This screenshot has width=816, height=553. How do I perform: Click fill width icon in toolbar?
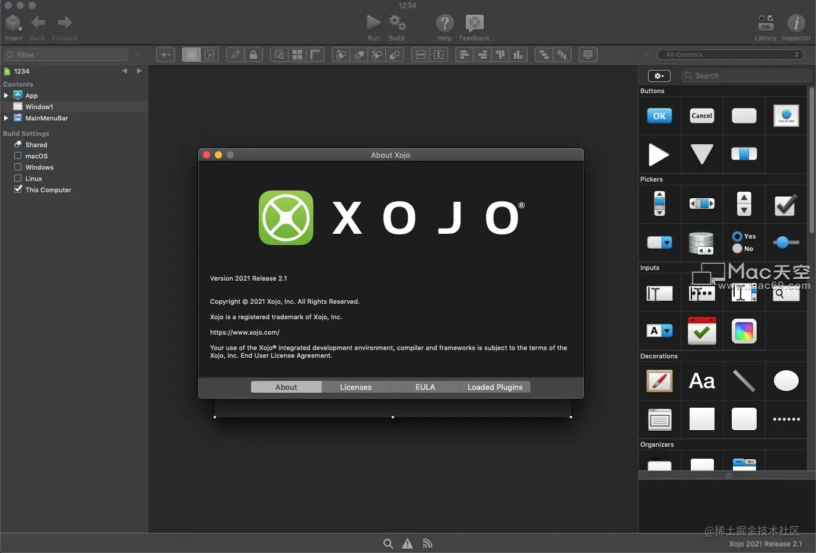point(420,55)
